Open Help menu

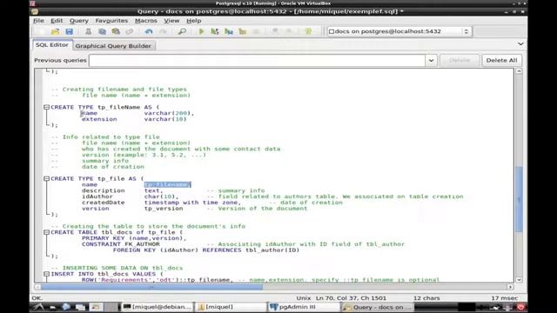pos(194,21)
